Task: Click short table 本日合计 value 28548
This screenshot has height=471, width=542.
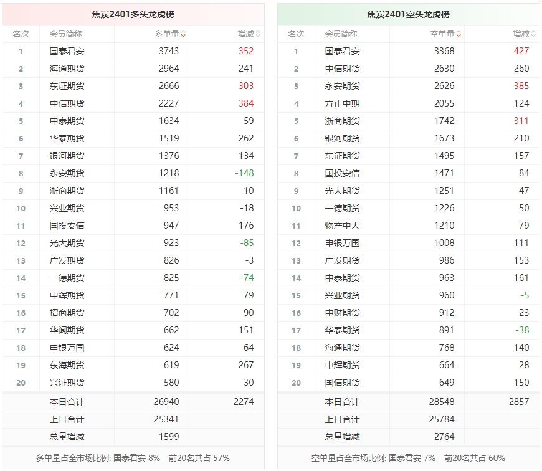Action: [442, 402]
